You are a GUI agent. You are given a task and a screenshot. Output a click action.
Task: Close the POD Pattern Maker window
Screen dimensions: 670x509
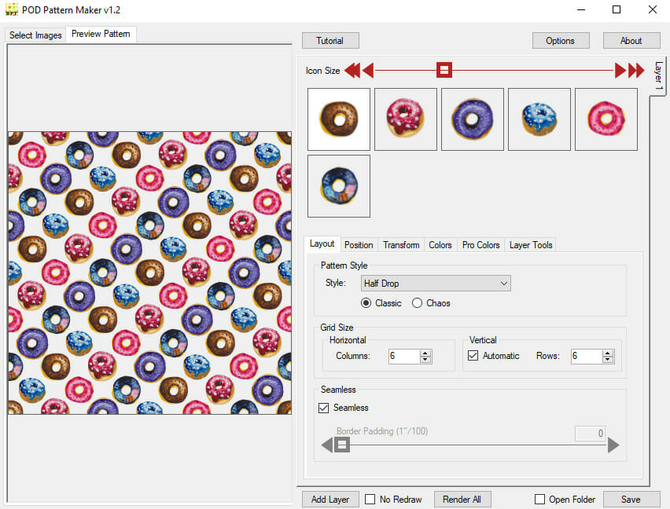coord(653,9)
